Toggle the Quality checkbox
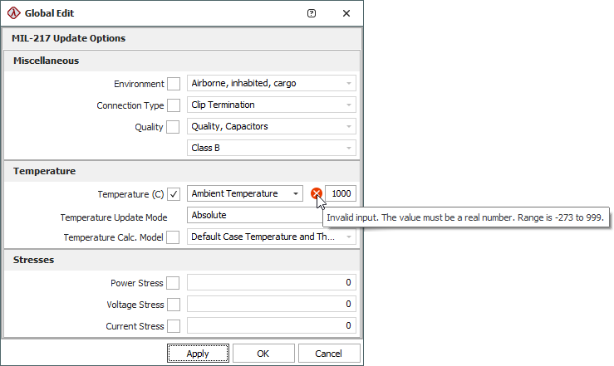Image resolution: width=614 pixels, height=366 pixels. coord(173,127)
